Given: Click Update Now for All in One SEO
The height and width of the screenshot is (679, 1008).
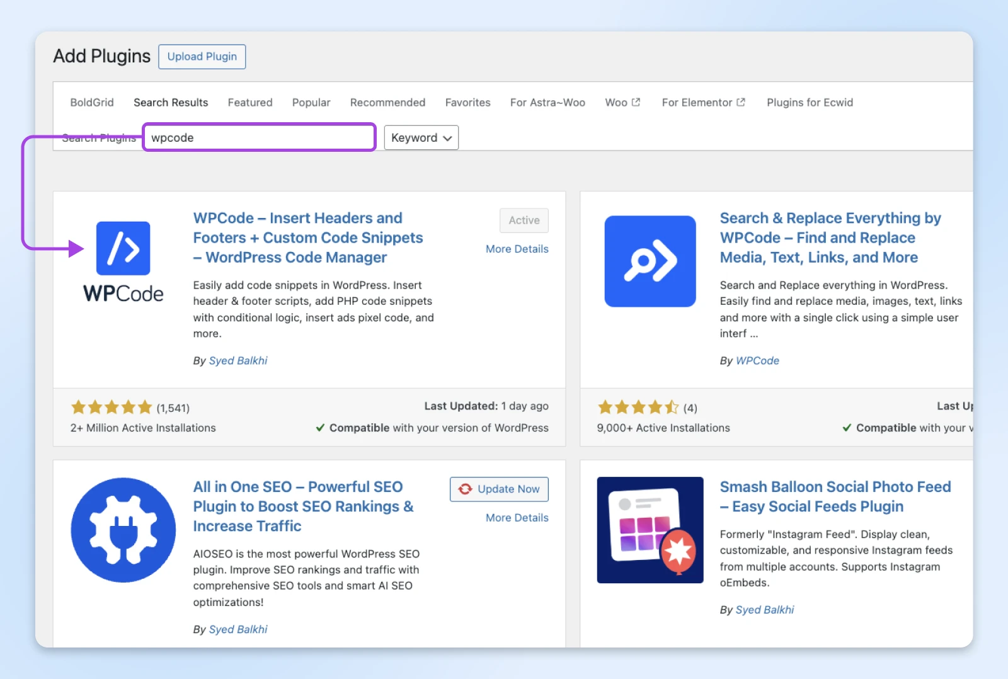Looking at the screenshot, I should (499, 489).
